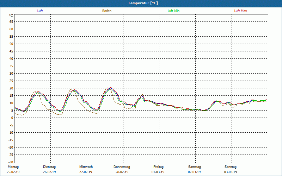Viewport: 282px width, 176px height.
Task: Click the 'Luft Min' legend label
Action: 173,11
